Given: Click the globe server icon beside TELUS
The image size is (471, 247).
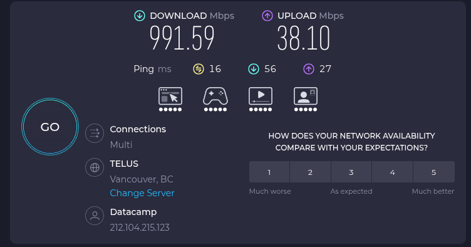Looking at the screenshot, I should point(95,167).
